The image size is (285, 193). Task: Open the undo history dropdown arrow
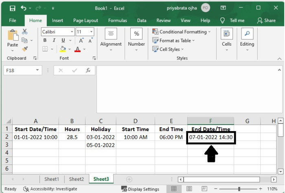[30, 8]
